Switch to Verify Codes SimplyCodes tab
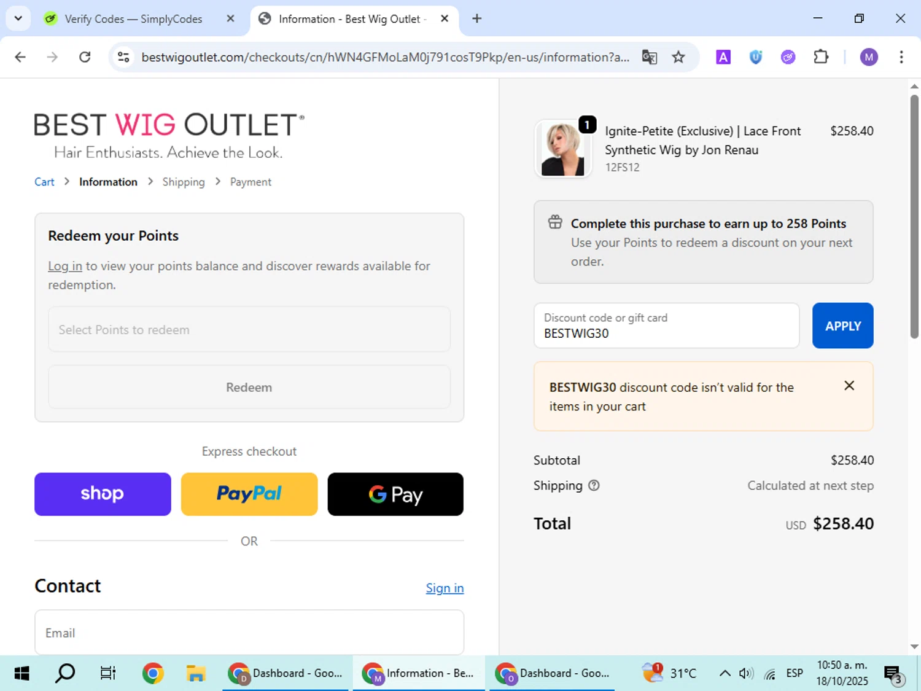 point(132,19)
